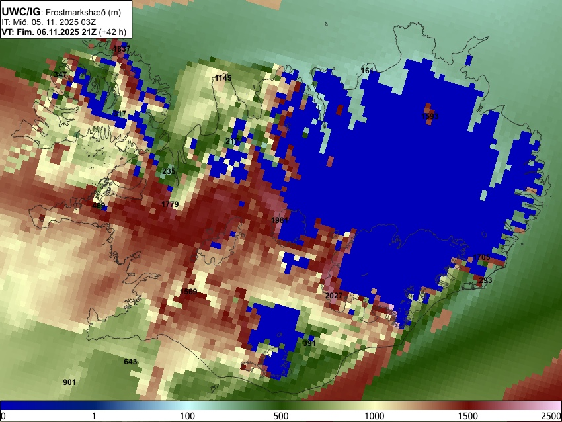Click the map value label 217
Viewport: 562px width, 422px height.
click(x=232, y=141)
